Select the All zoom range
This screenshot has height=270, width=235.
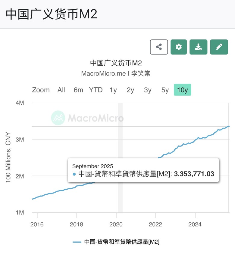coord(61,90)
